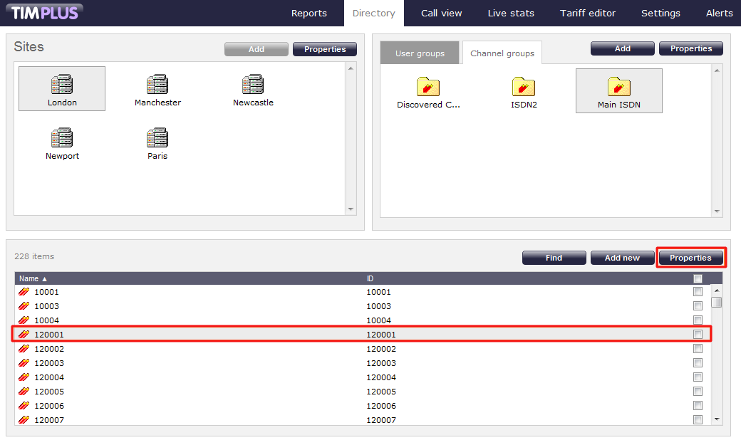
Task: Sort the list by the Name column
Action: click(29, 278)
